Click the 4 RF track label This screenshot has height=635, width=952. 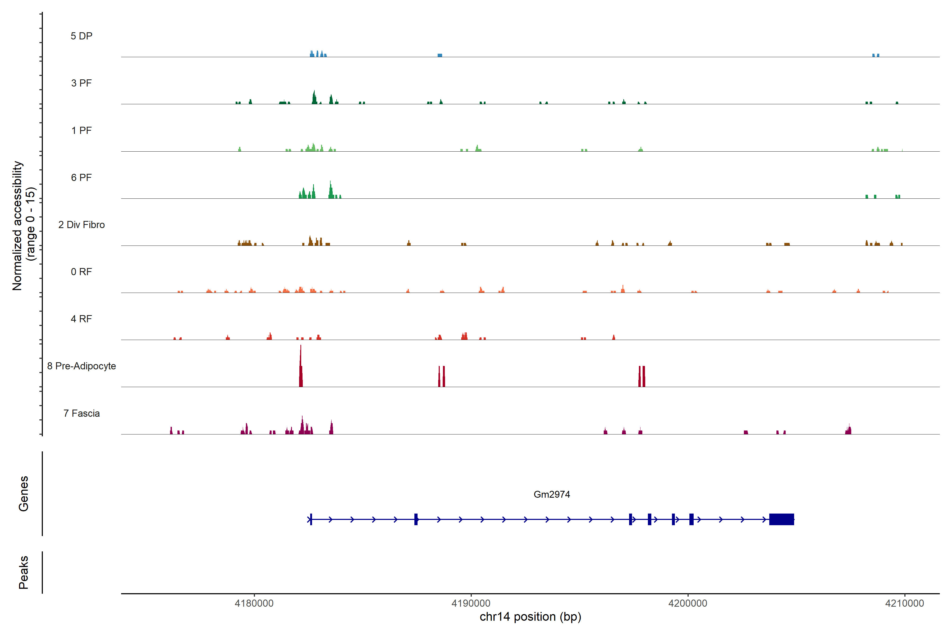coord(81,319)
